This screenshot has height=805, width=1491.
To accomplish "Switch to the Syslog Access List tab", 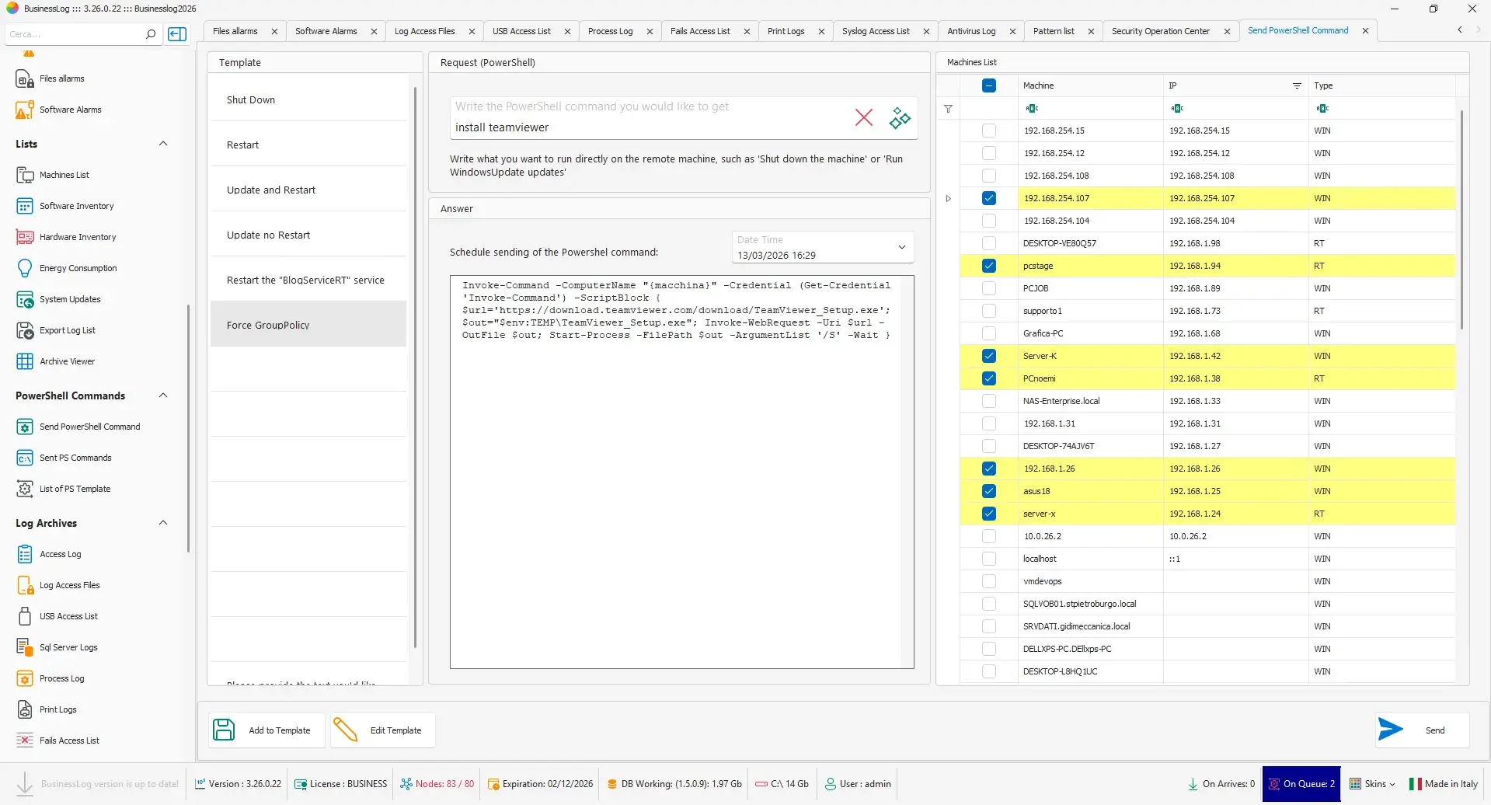I will click(x=876, y=31).
